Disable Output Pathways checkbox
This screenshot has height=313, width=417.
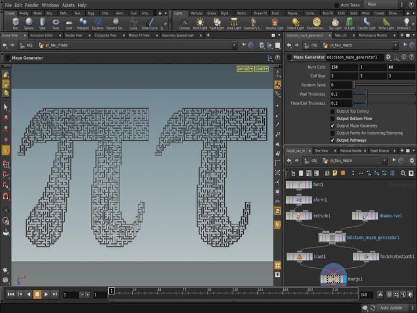point(332,140)
